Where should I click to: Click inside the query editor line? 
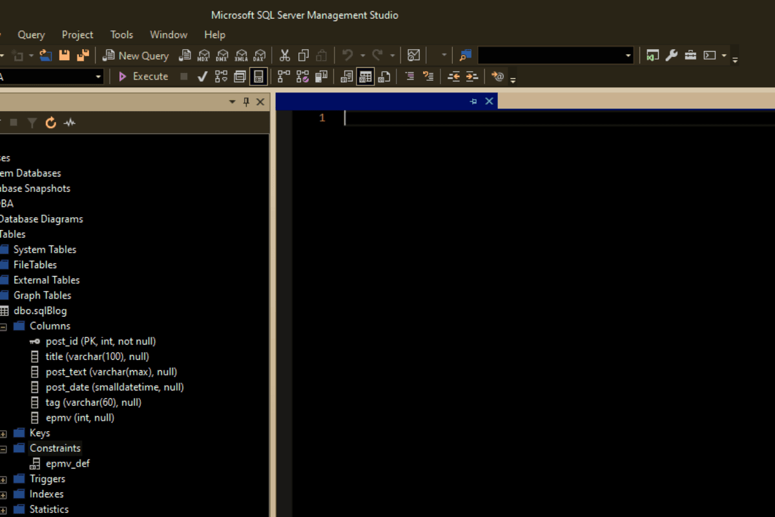click(x=452, y=118)
